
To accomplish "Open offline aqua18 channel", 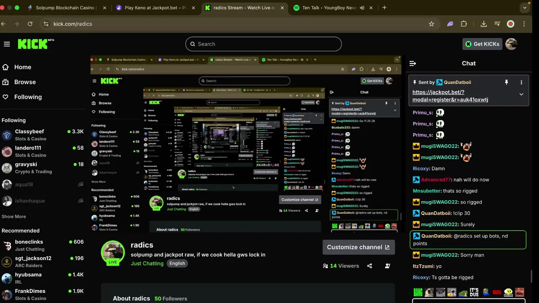I will point(42,184).
